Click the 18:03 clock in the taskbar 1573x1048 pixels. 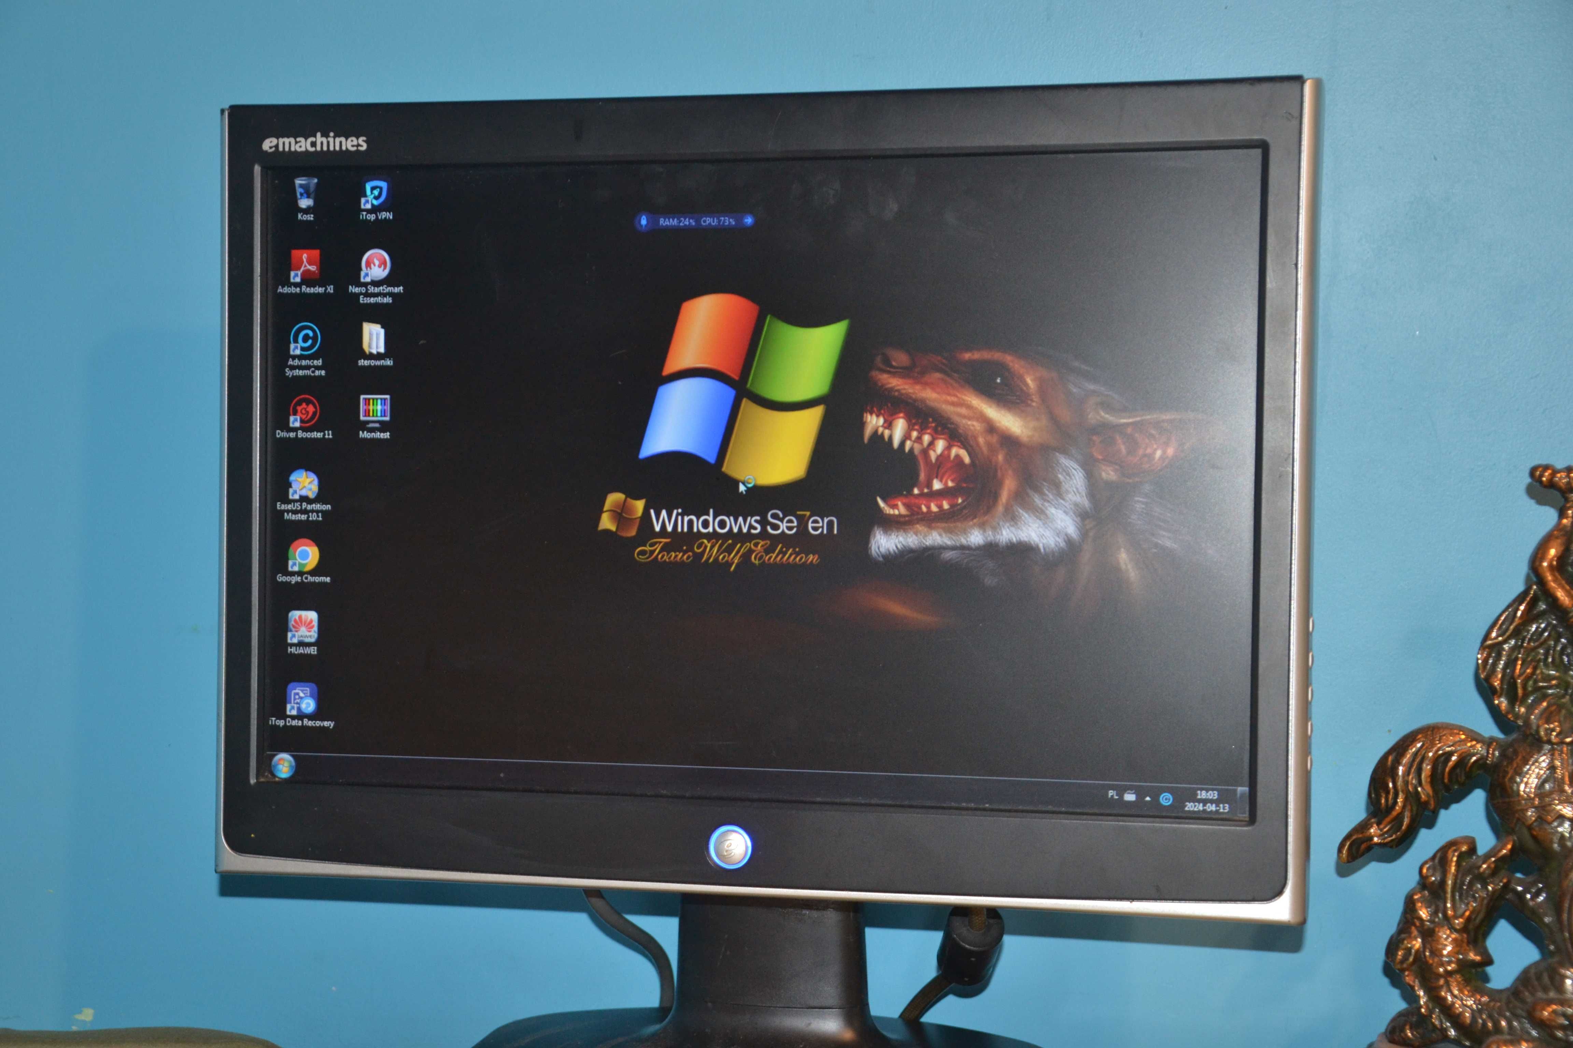[x=1207, y=795]
